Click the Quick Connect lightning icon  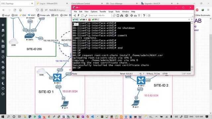coord(79,16)
